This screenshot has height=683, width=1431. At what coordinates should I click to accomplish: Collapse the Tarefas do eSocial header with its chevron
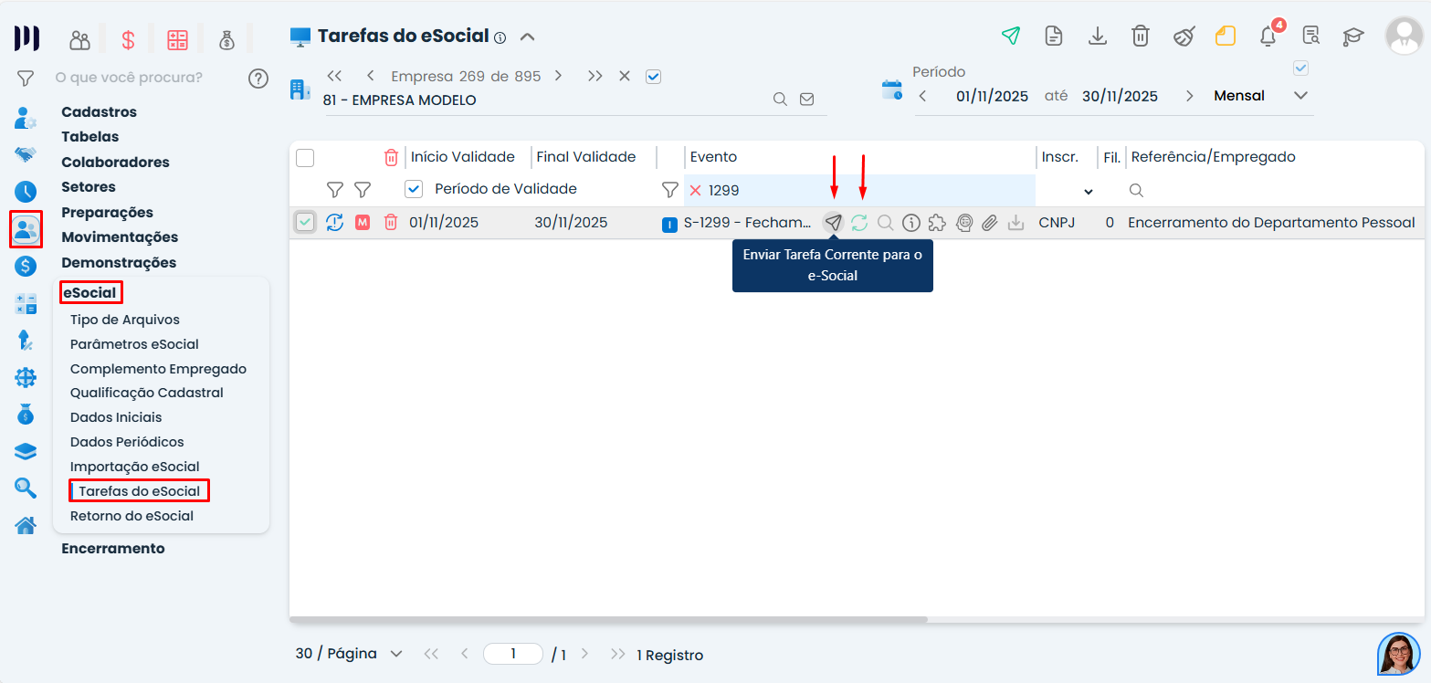(x=528, y=37)
